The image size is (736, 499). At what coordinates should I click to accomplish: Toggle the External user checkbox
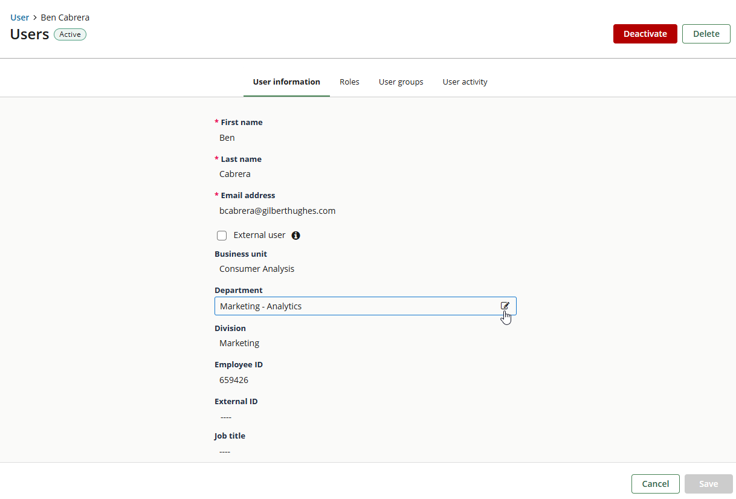click(x=222, y=236)
